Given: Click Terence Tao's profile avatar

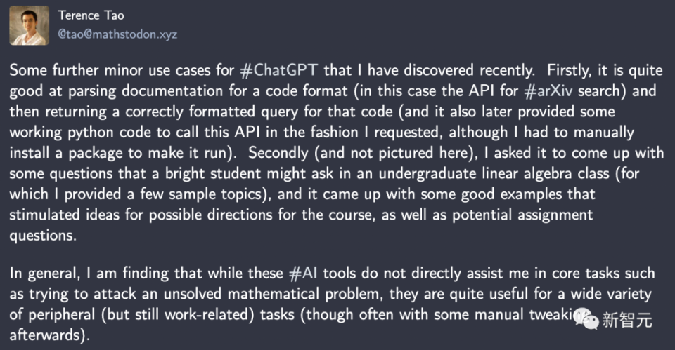Looking at the screenshot, I should (29, 25).
